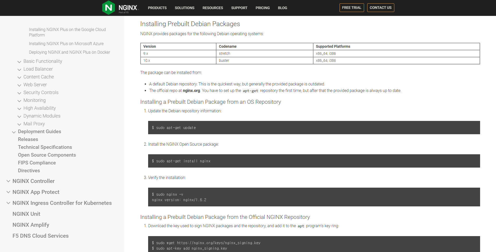This screenshot has height=252, width=496.
Task: Open the Dynamic Modules section
Action: 42,116
